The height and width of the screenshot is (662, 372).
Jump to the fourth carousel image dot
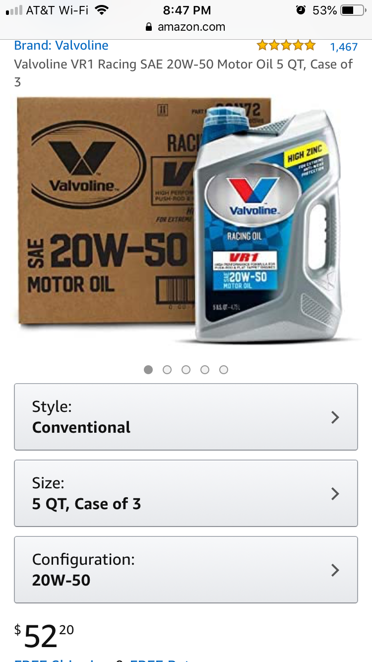coord(205,370)
